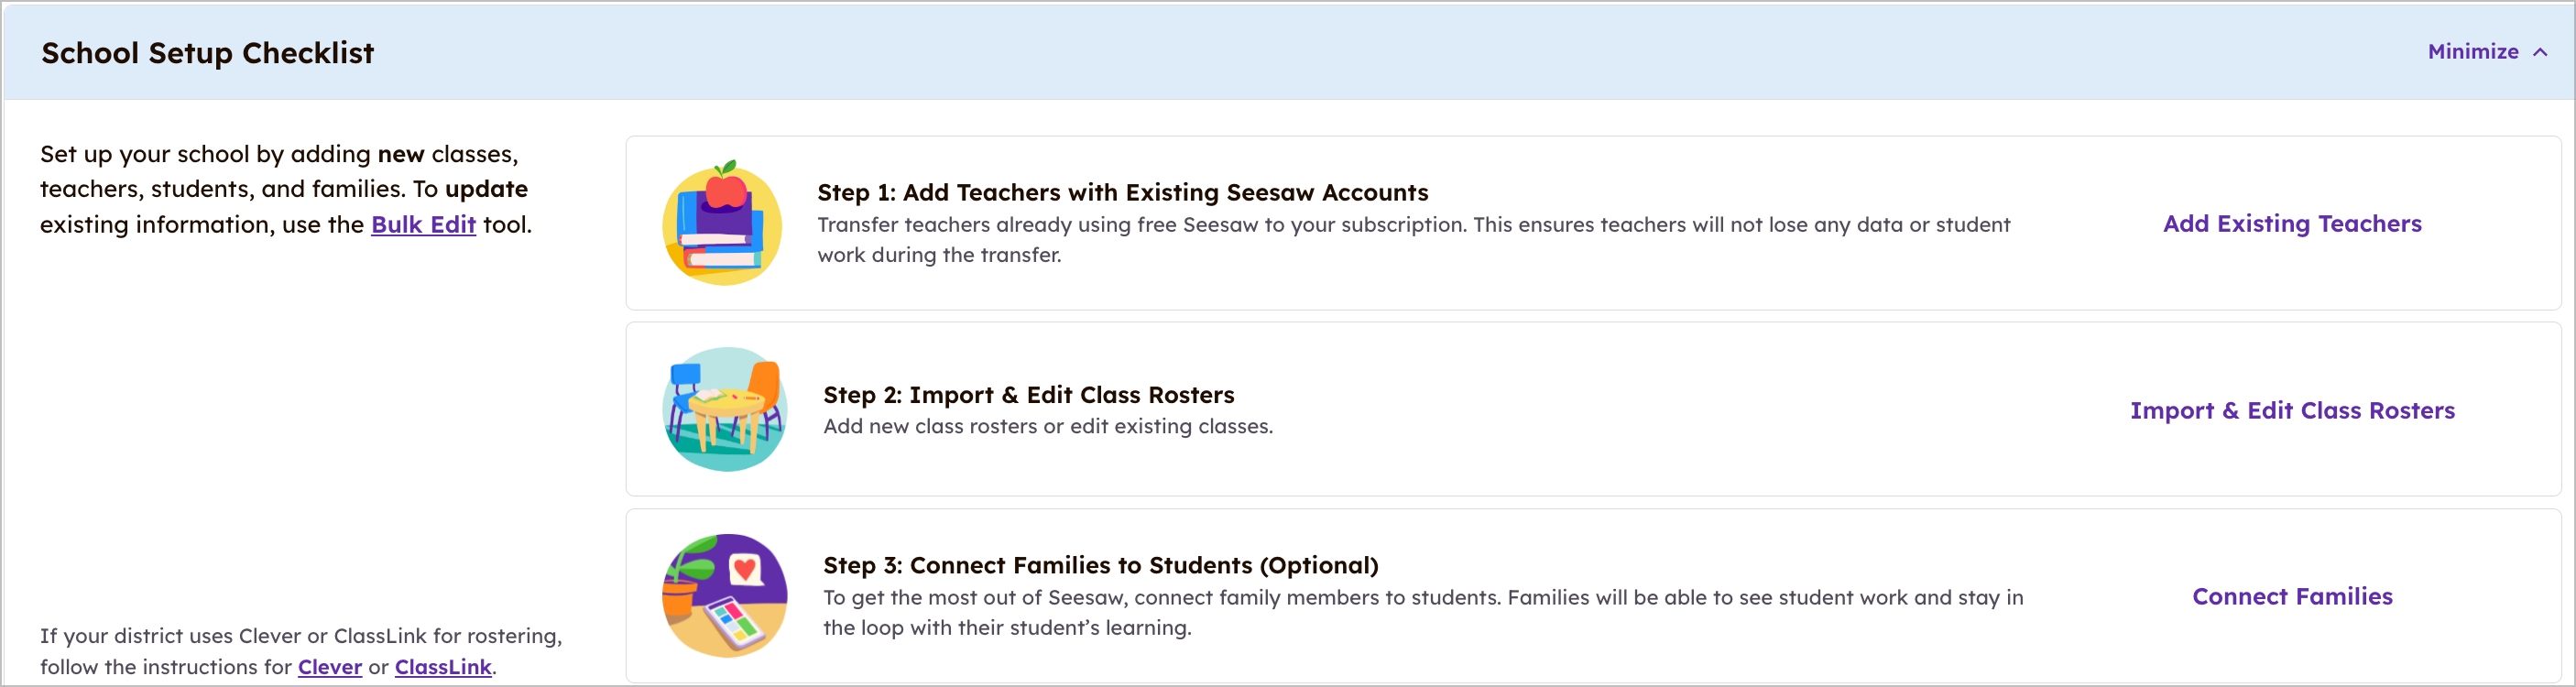
Task: Click the 'To get the most out of Seesaw' text
Action: (x=1423, y=612)
